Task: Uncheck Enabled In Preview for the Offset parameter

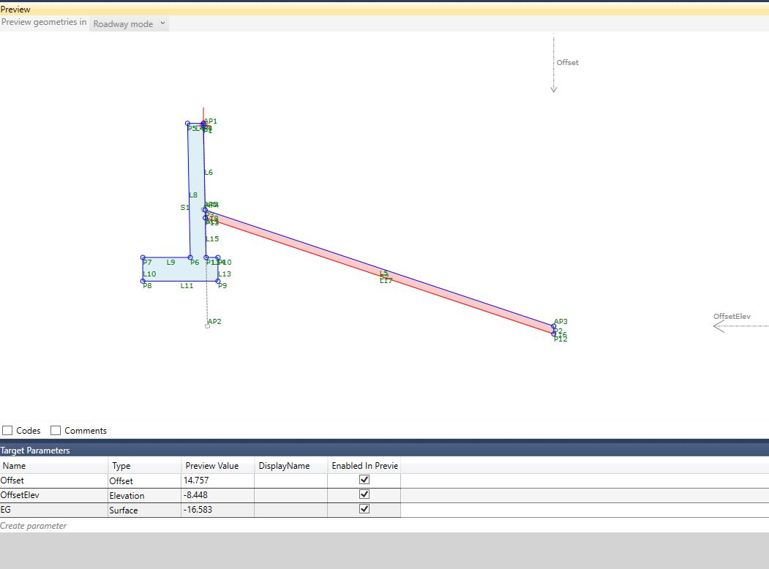Action: [x=364, y=479]
